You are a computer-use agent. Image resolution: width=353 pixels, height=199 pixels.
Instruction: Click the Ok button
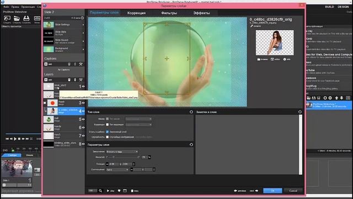coord(272,191)
